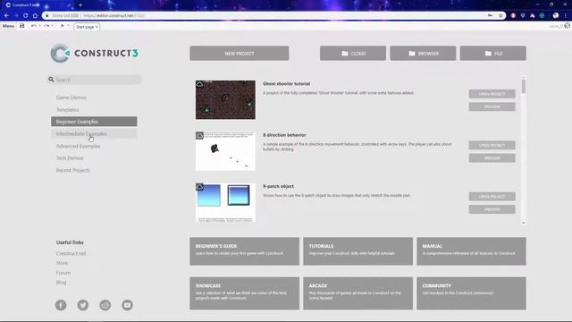Open project for Ghost shooter tutorial

click(x=492, y=94)
